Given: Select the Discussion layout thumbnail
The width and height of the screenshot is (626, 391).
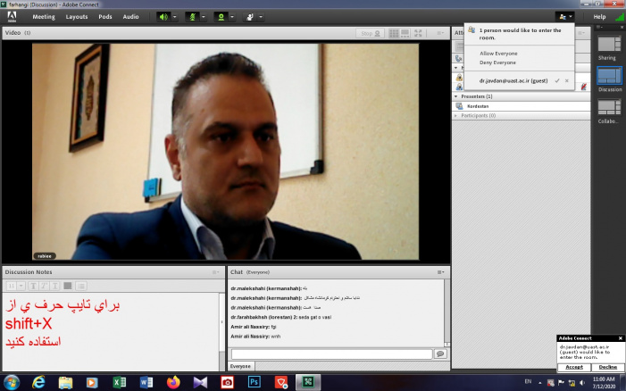Looking at the screenshot, I should [609, 77].
